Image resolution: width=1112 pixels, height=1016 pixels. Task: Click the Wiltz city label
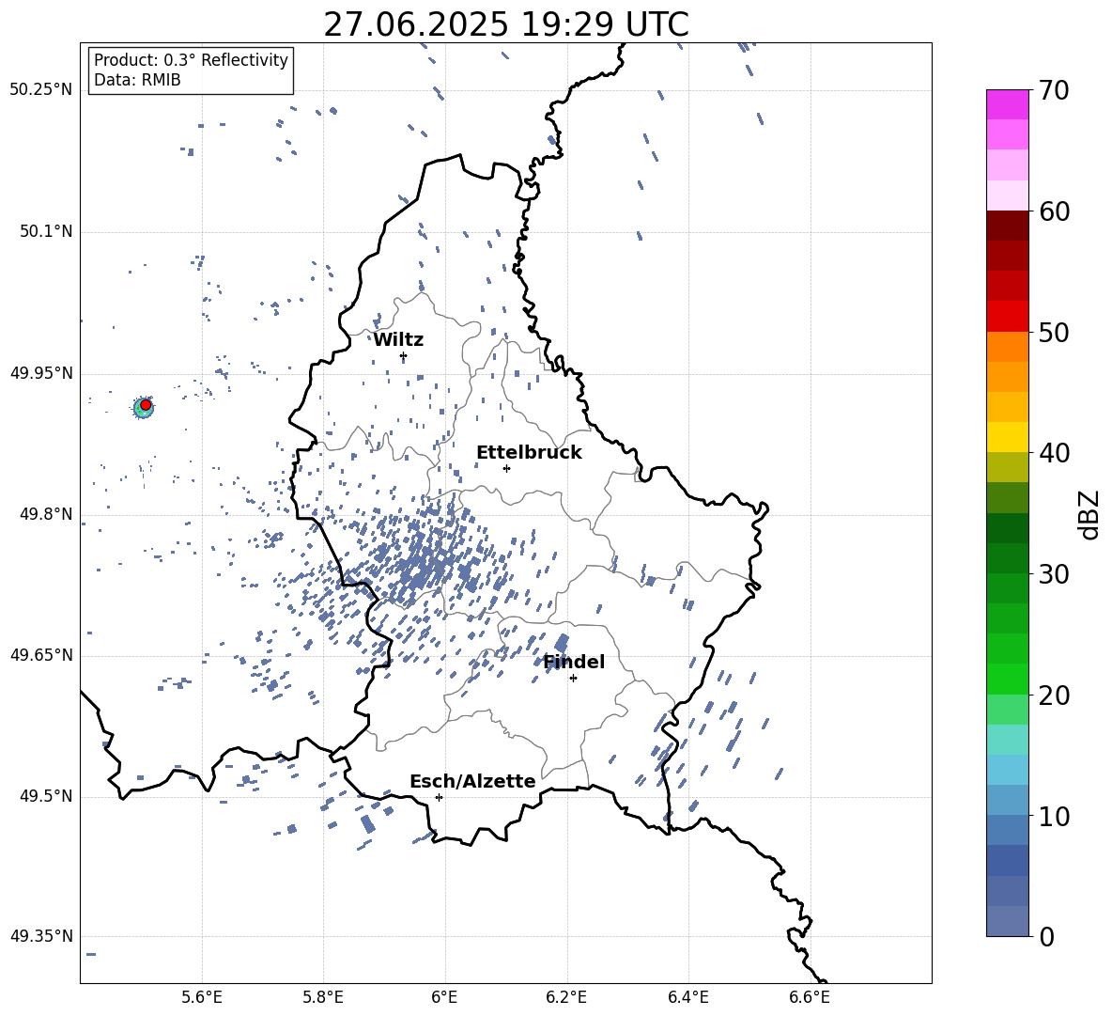[398, 340]
